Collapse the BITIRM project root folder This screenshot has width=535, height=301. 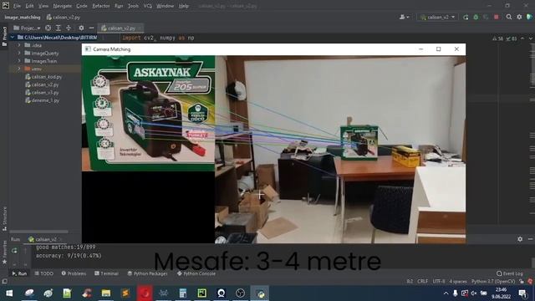coord(13,37)
